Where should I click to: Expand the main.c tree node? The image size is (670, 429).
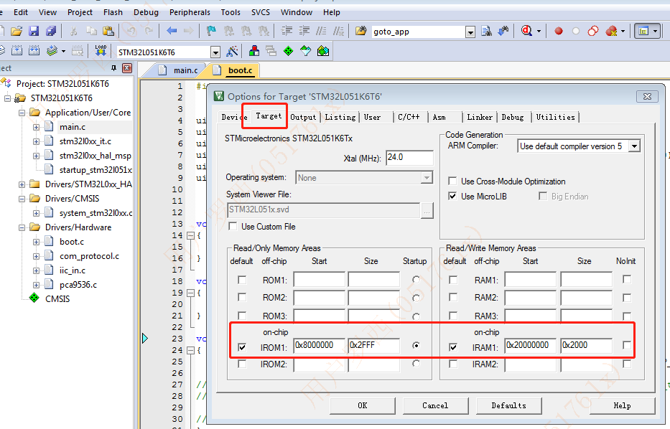click(37, 127)
